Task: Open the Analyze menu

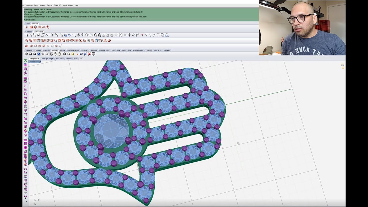Action: (x=43, y=5)
